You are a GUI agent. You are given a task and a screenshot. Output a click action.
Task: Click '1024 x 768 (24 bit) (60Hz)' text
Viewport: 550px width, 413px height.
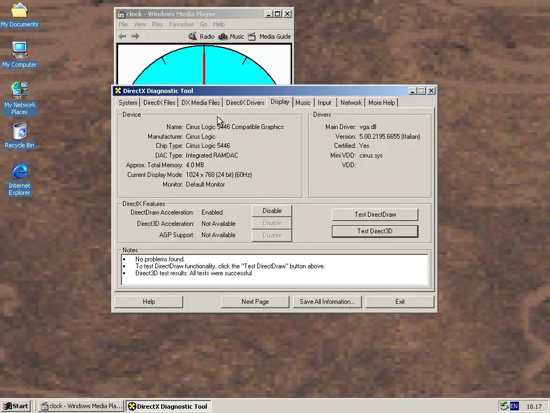(219, 175)
